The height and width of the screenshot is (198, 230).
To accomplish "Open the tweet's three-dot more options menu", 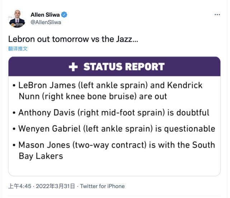I will (217, 15).
